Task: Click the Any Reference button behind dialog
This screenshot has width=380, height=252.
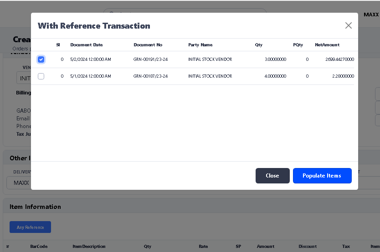Action: (x=30, y=227)
